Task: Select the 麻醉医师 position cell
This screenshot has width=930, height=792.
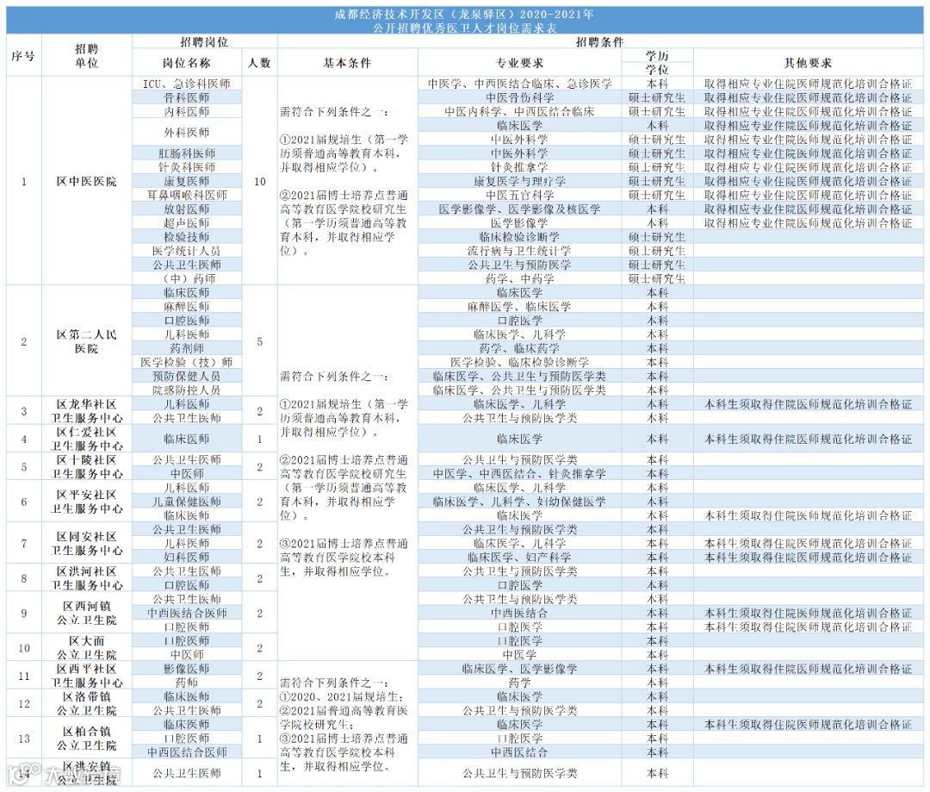Action: [187, 306]
